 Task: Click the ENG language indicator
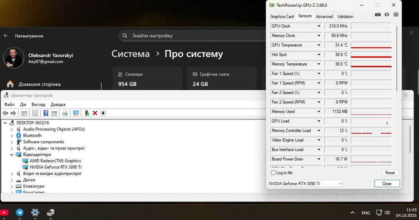(x=366, y=213)
